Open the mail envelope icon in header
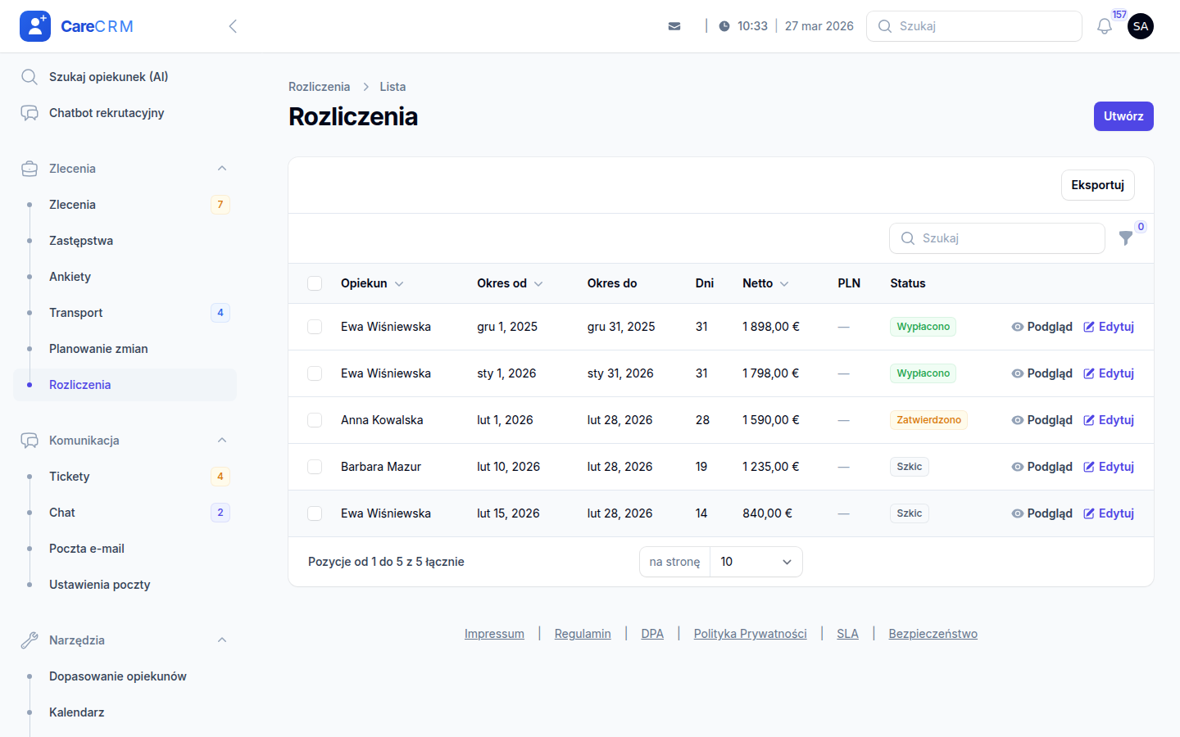The height and width of the screenshot is (737, 1180). coord(674,26)
